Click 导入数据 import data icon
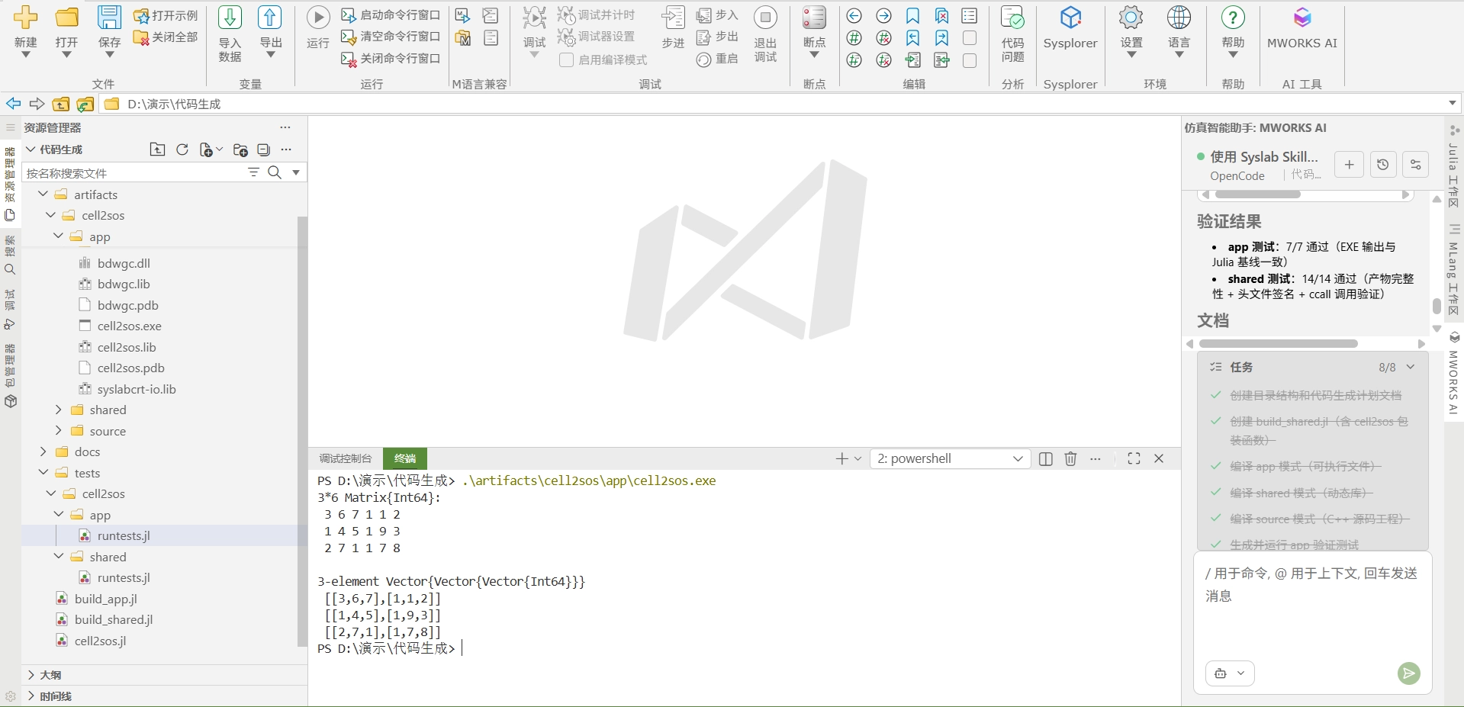 click(x=230, y=17)
